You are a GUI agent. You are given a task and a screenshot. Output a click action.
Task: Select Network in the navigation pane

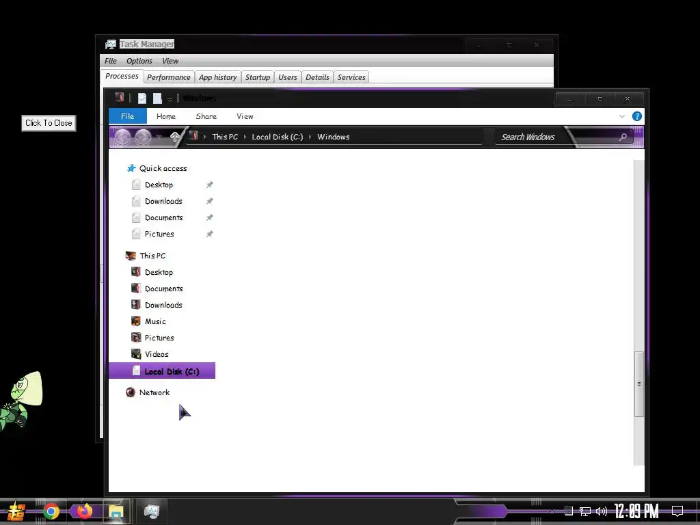(154, 392)
